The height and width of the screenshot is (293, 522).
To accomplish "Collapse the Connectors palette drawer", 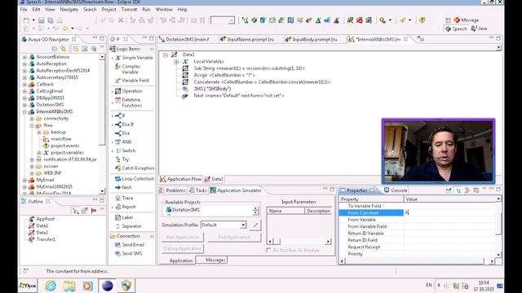I will click(x=152, y=236).
